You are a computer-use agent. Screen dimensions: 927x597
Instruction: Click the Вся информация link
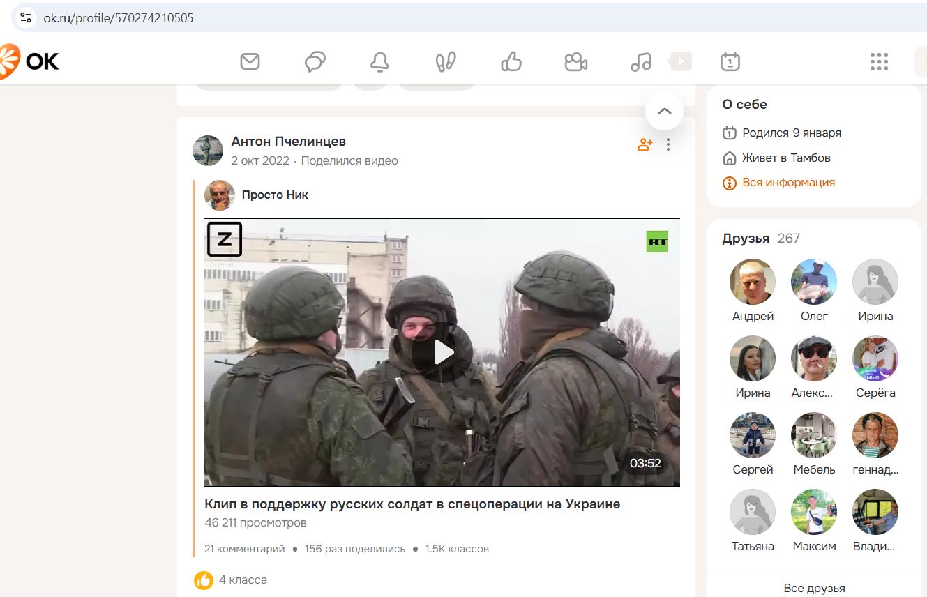[x=788, y=183]
